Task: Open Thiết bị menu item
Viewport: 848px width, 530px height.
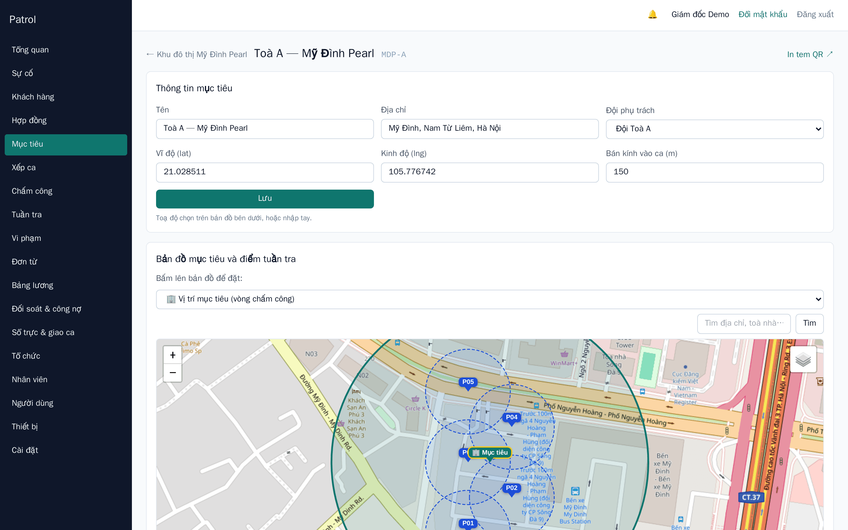Action: click(66, 427)
